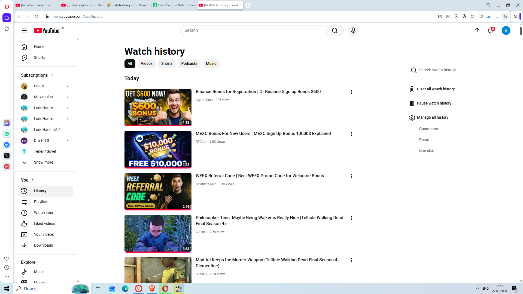Open options menu for Binance Bonus video

coord(351,92)
